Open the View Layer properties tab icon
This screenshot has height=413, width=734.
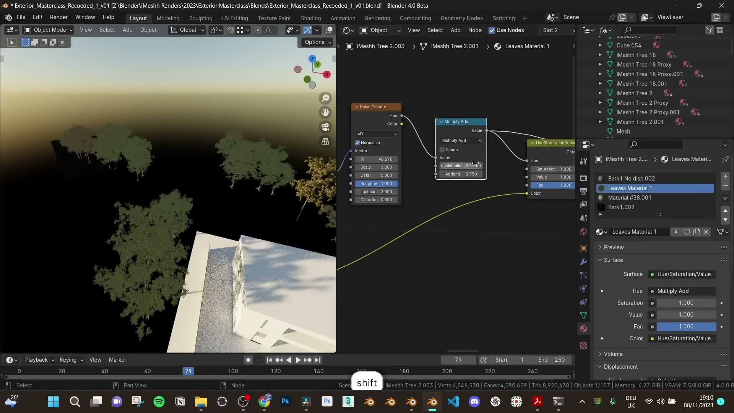pyautogui.click(x=583, y=205)
